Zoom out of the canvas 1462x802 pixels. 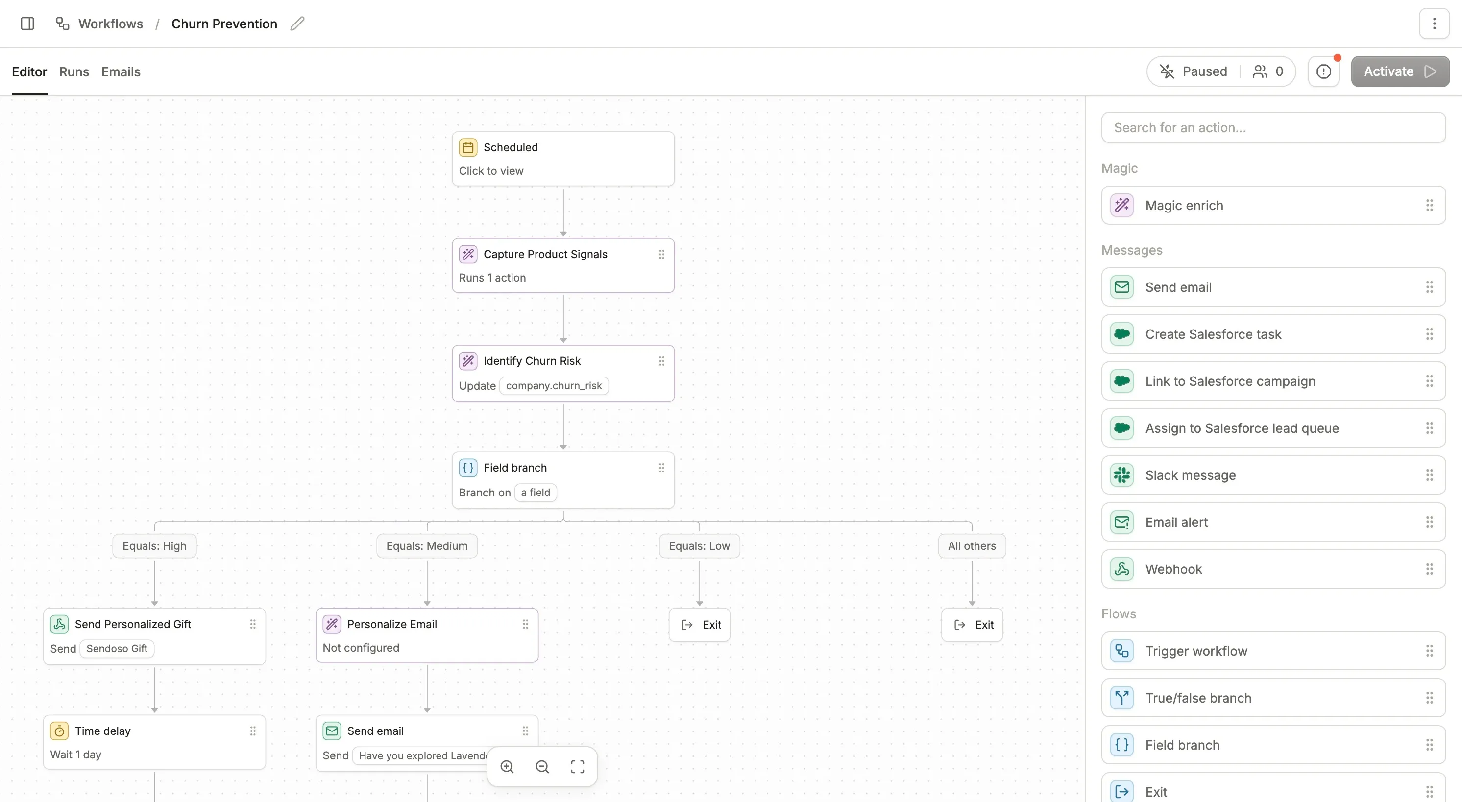pyautogui.click(x=542, y=767)
